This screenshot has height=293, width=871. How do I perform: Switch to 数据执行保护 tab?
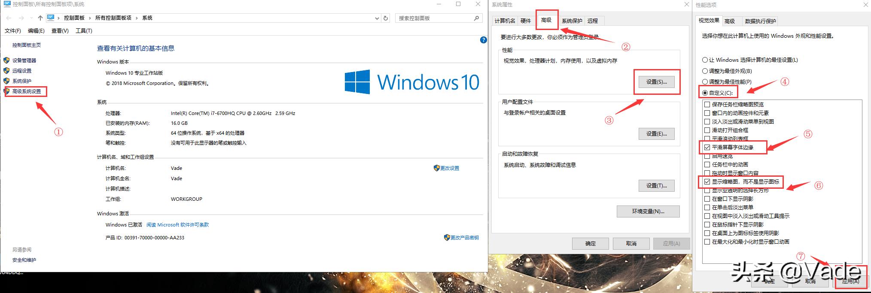click(x=761, y=21)
